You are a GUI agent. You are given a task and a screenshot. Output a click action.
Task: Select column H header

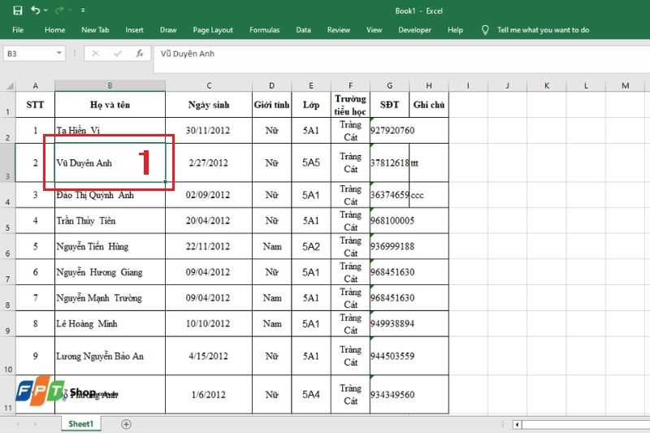(429, 86)
